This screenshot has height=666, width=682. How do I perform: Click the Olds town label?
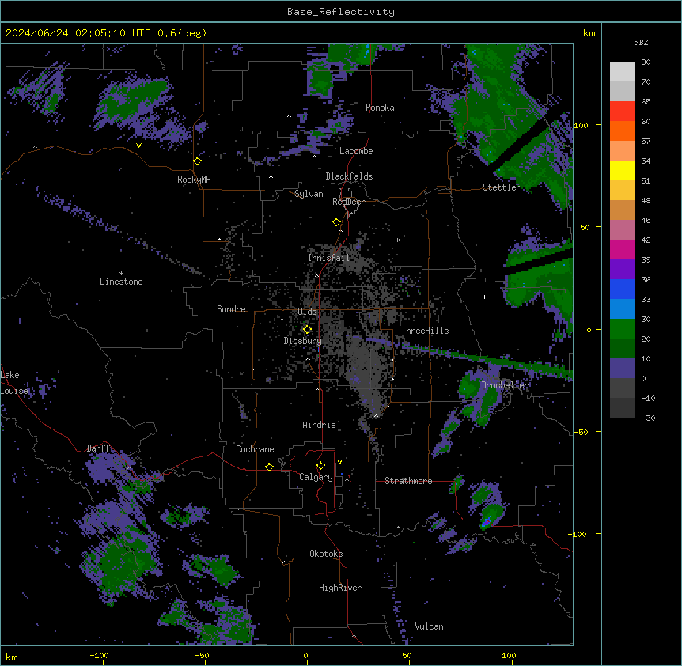tap(307, 312)
